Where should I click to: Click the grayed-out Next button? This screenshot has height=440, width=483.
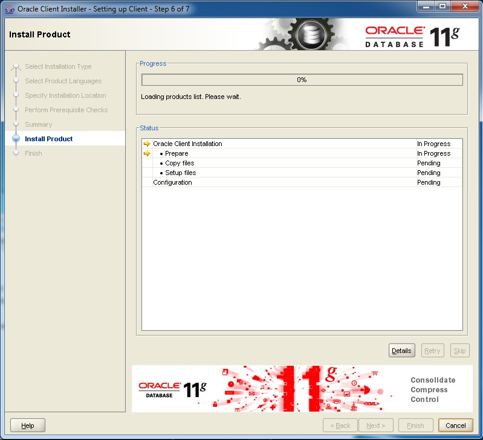(376, 426)
